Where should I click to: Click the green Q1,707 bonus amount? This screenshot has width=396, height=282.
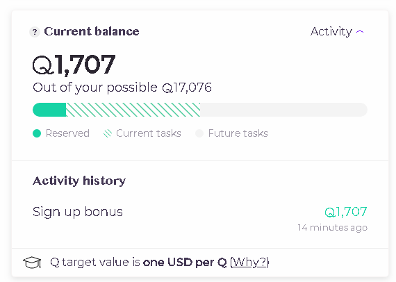click(346, 212)
